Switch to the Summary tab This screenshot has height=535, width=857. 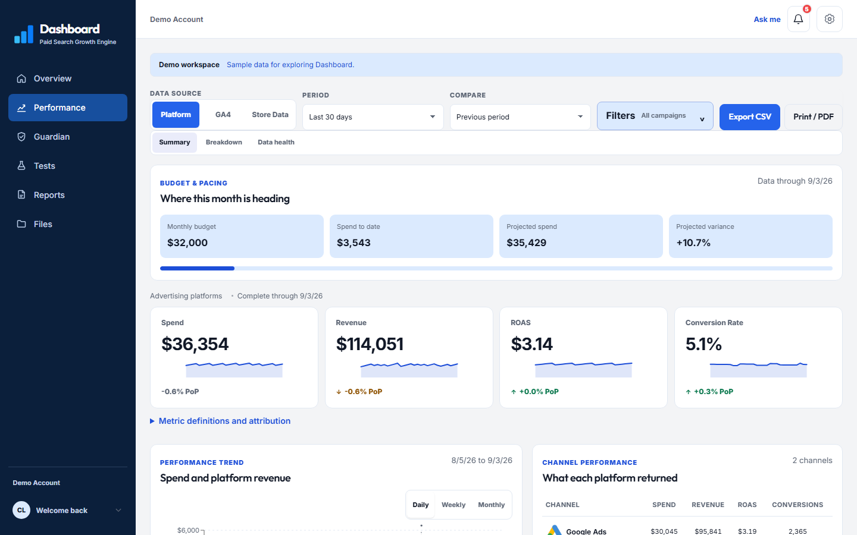click(174, 143)
